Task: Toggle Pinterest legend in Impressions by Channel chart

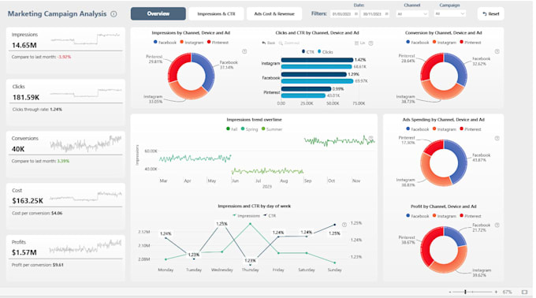Action: pos(218,43)
